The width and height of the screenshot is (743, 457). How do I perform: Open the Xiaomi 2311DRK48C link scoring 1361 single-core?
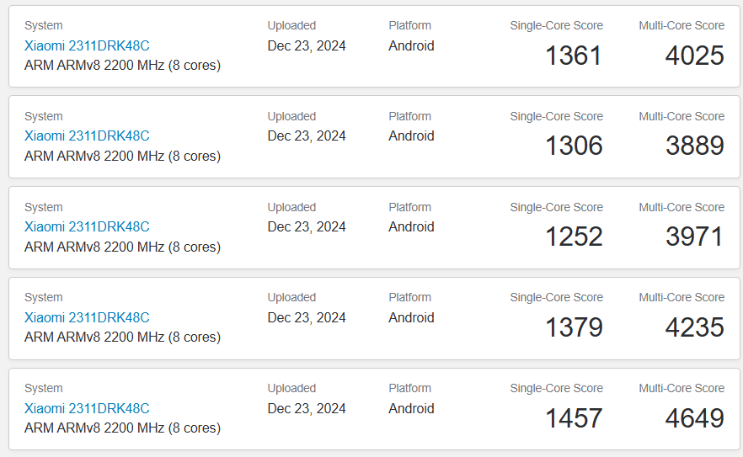[87, 46]
